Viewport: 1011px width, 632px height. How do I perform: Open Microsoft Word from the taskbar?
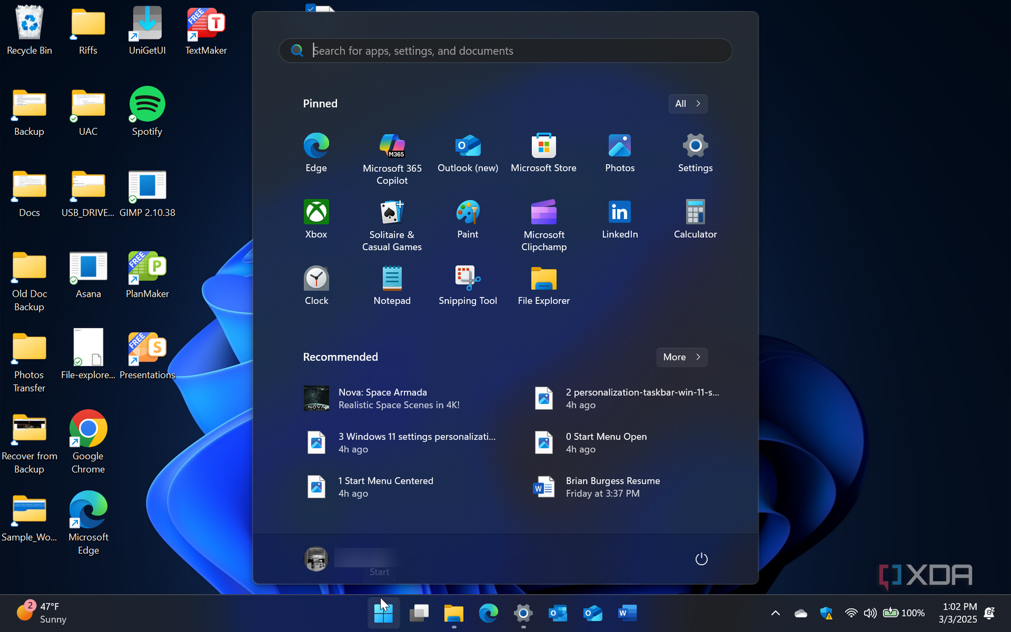pyautogui.click(x=627, y=612)
